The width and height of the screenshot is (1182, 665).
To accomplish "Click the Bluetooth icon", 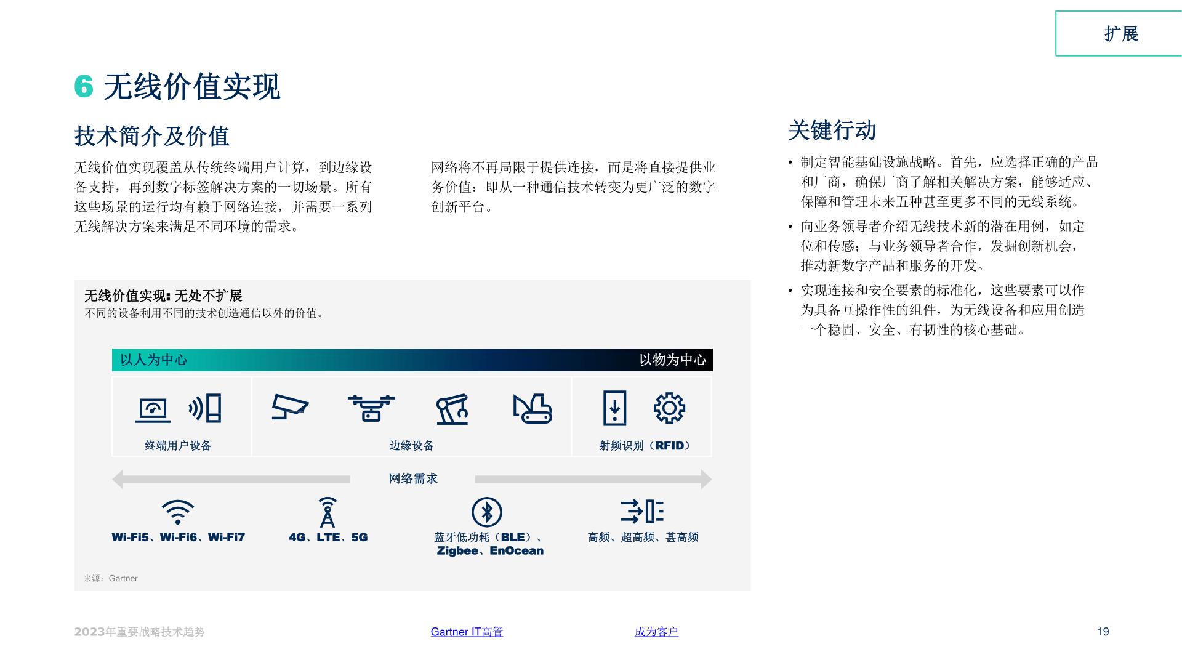I will click(x=487, y=512).
